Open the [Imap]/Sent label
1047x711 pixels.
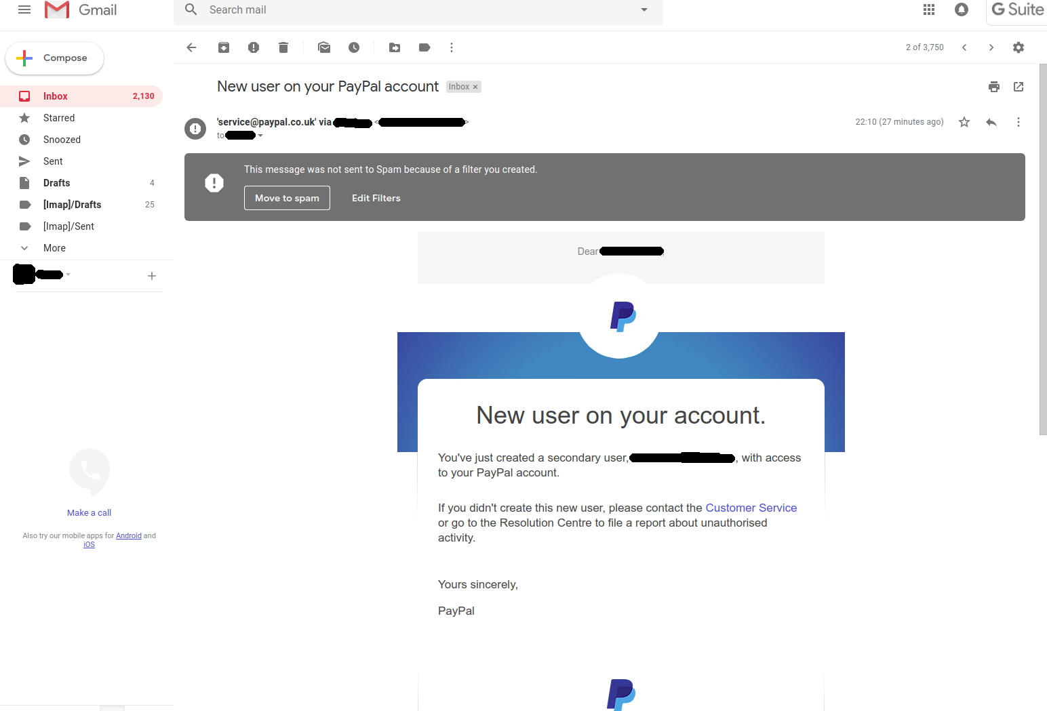pos(81,226)
